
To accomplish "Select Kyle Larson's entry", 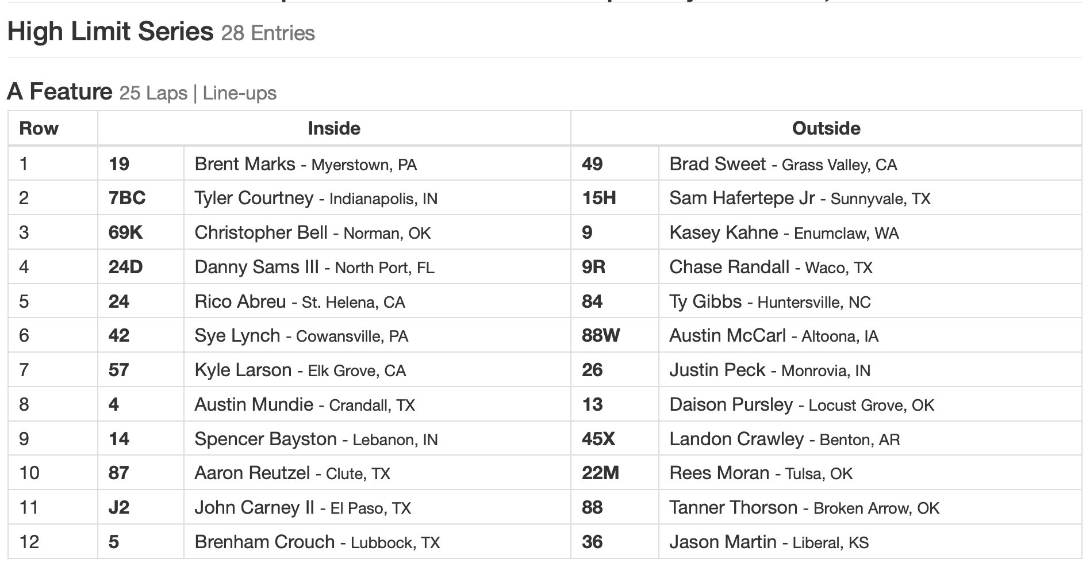I will 243,370.
